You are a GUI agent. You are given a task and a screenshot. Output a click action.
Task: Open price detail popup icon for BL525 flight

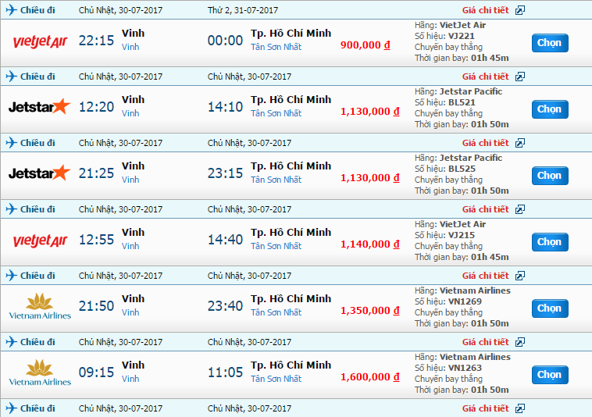pyautogui.click(x=520, y=143)
